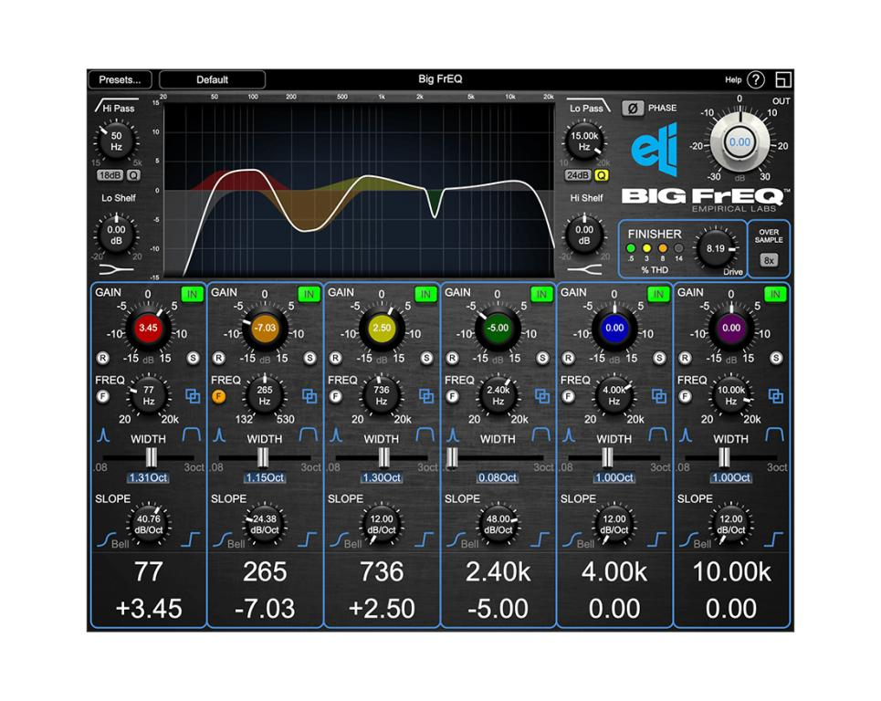
Task: Click the large 265 frequency readout
Action: point(265,571)
